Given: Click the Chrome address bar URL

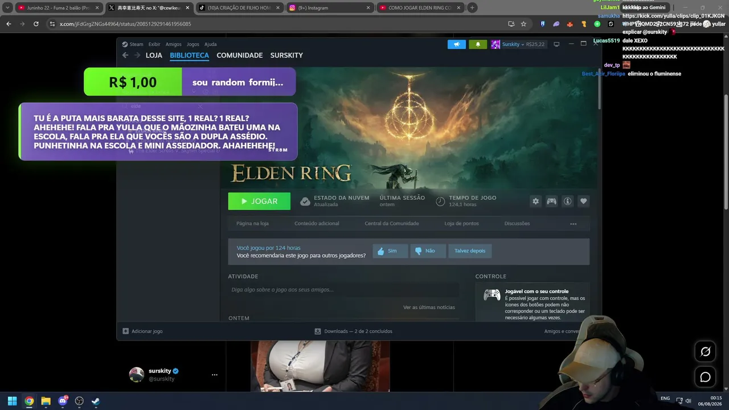Looking at the screenshot, I should point(125,24).
